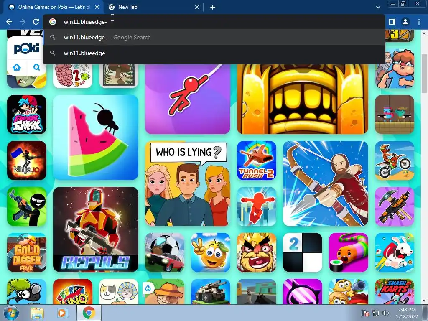Reload the current page
This screenshot has width=428, height=321.
tap(36, 22)
